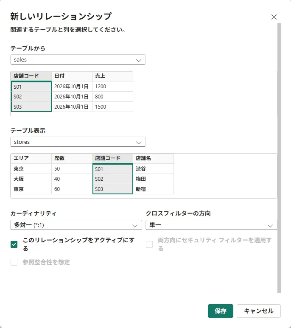This screenshot has width=291, height=328.
Task: Click the seat count 50 cell
Action: coord(72,169)
